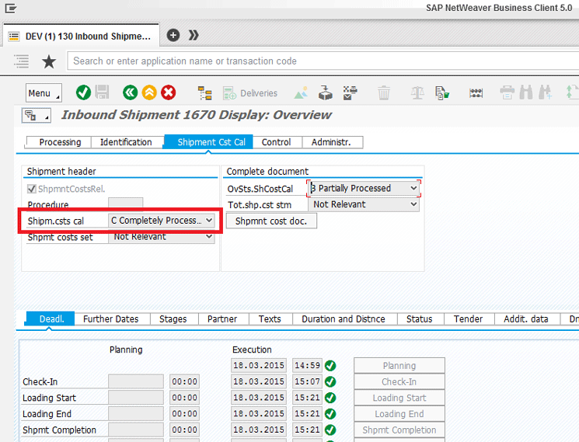
Task: Click the trash can delete icon
Action: (x=384, y=93)
